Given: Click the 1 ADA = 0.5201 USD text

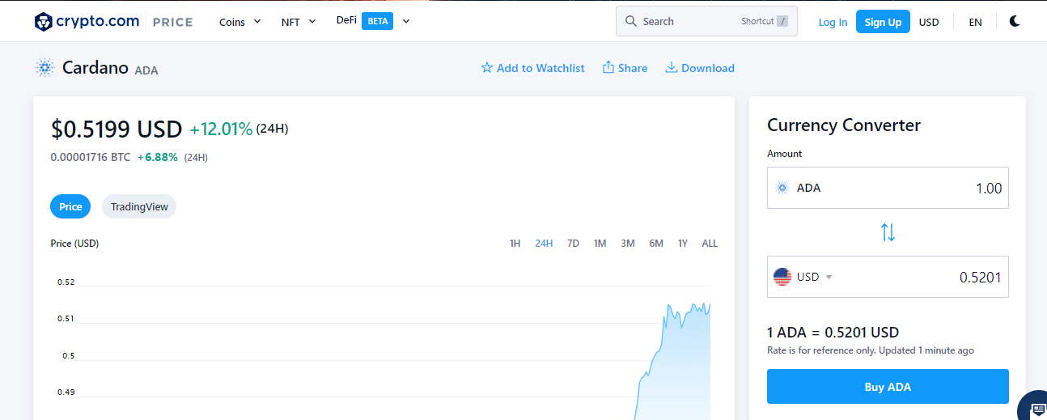Looking at the screenshot, I should 833,333.
